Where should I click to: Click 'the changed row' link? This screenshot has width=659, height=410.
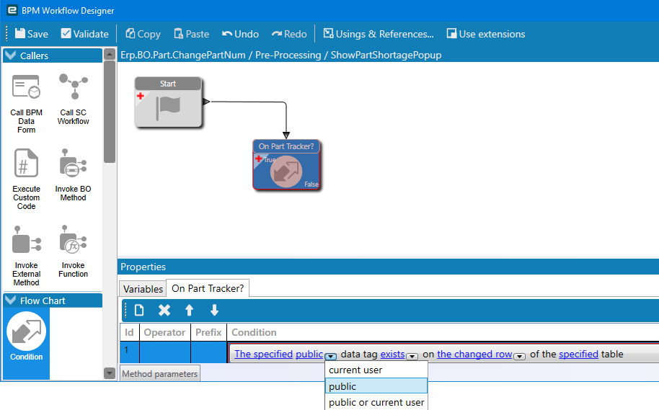(x=474, y=354)
